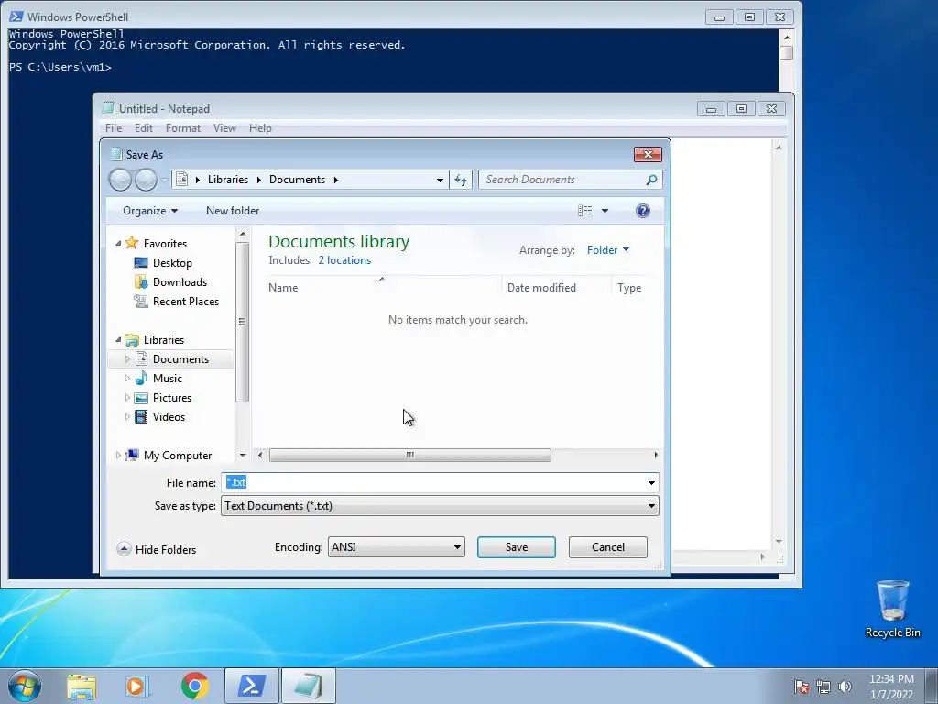Open the Recycle Bin desktop icon

coord(892,609)
